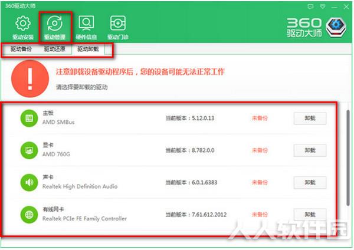Open the 驱动安装 gear icon
354x250 pixels.
tap(23, 24)
